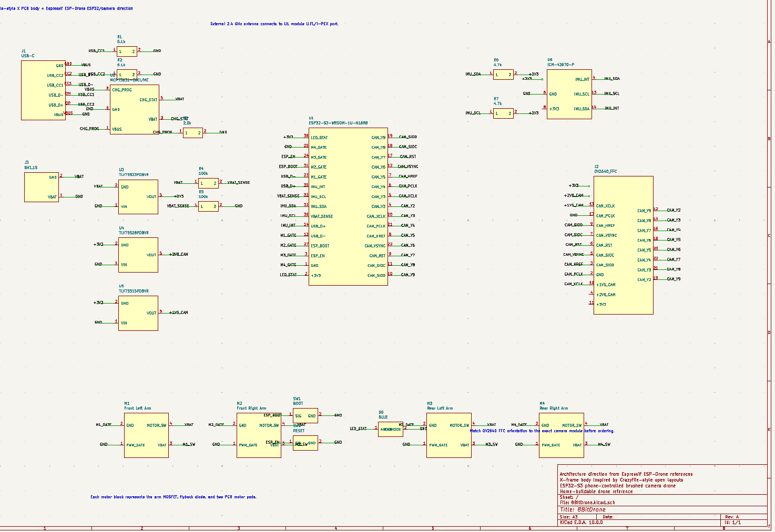This screenshot has height=532, width=775.
Task: Select the LED_STAT net label near D5
Action: (x=358, y=429)
